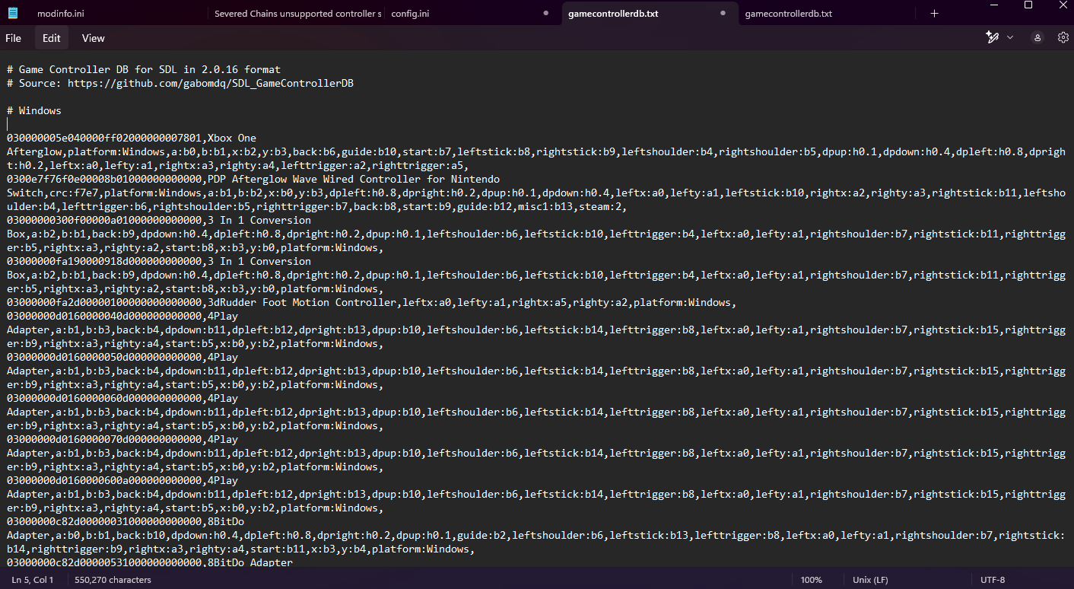Switch to Severed Chains unsupported controller tab
The height and width of the screenshot is (589, 1074).
coord(297,14)
